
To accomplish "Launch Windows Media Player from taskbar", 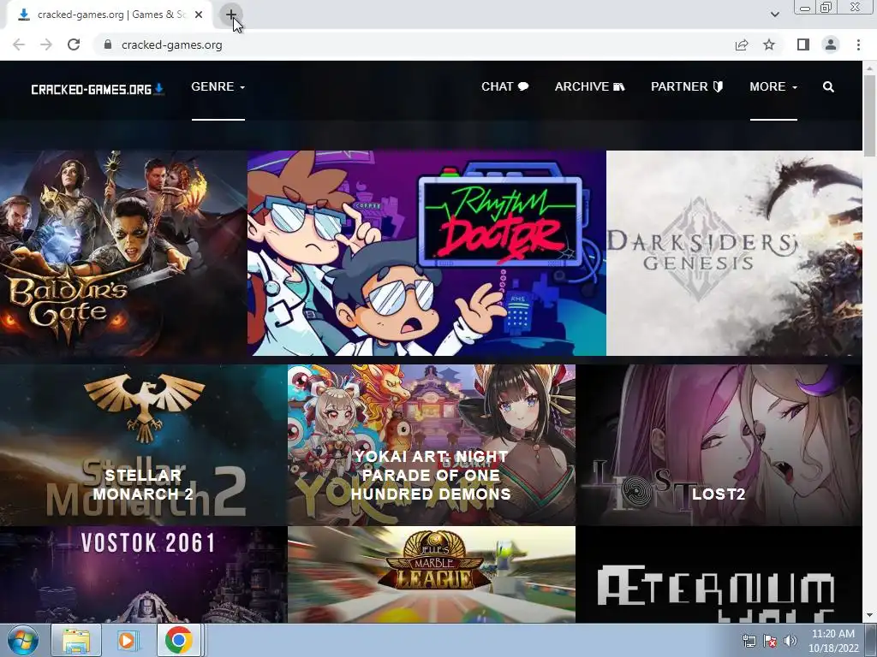I will pyautogui.click(x=127, y=640).
